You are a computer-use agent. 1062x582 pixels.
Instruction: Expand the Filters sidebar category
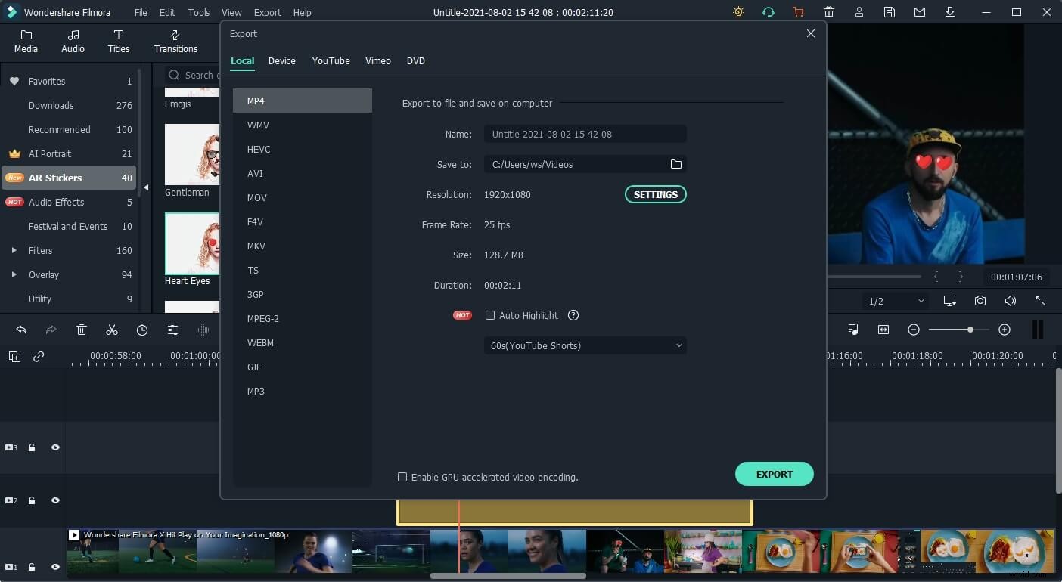tap(14, 250)
